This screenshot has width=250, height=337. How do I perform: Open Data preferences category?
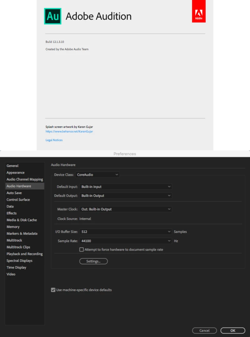pos(25,206)
